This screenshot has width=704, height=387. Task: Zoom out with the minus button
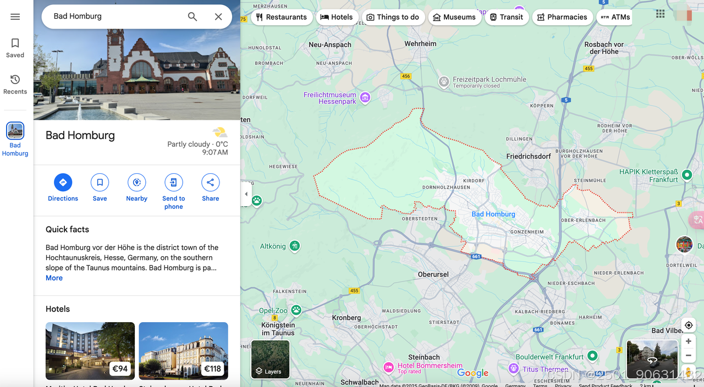coord(689,355)
